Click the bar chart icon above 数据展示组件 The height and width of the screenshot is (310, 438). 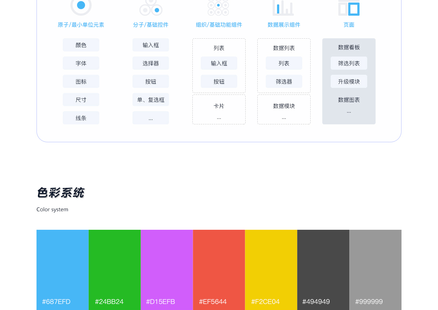[x=283, y=7]
